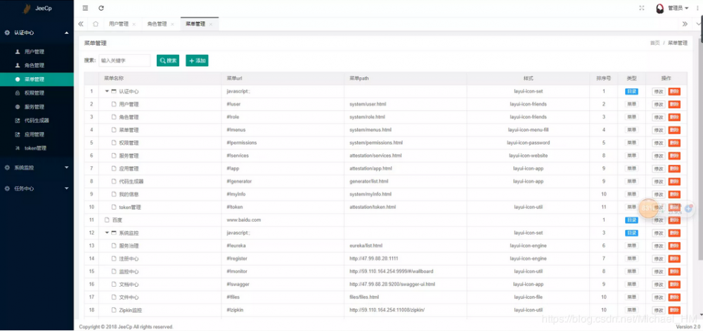Open token管理 in the sidebar
The width and height of the screenshot is (703, 331).
[x=37, y=148]
